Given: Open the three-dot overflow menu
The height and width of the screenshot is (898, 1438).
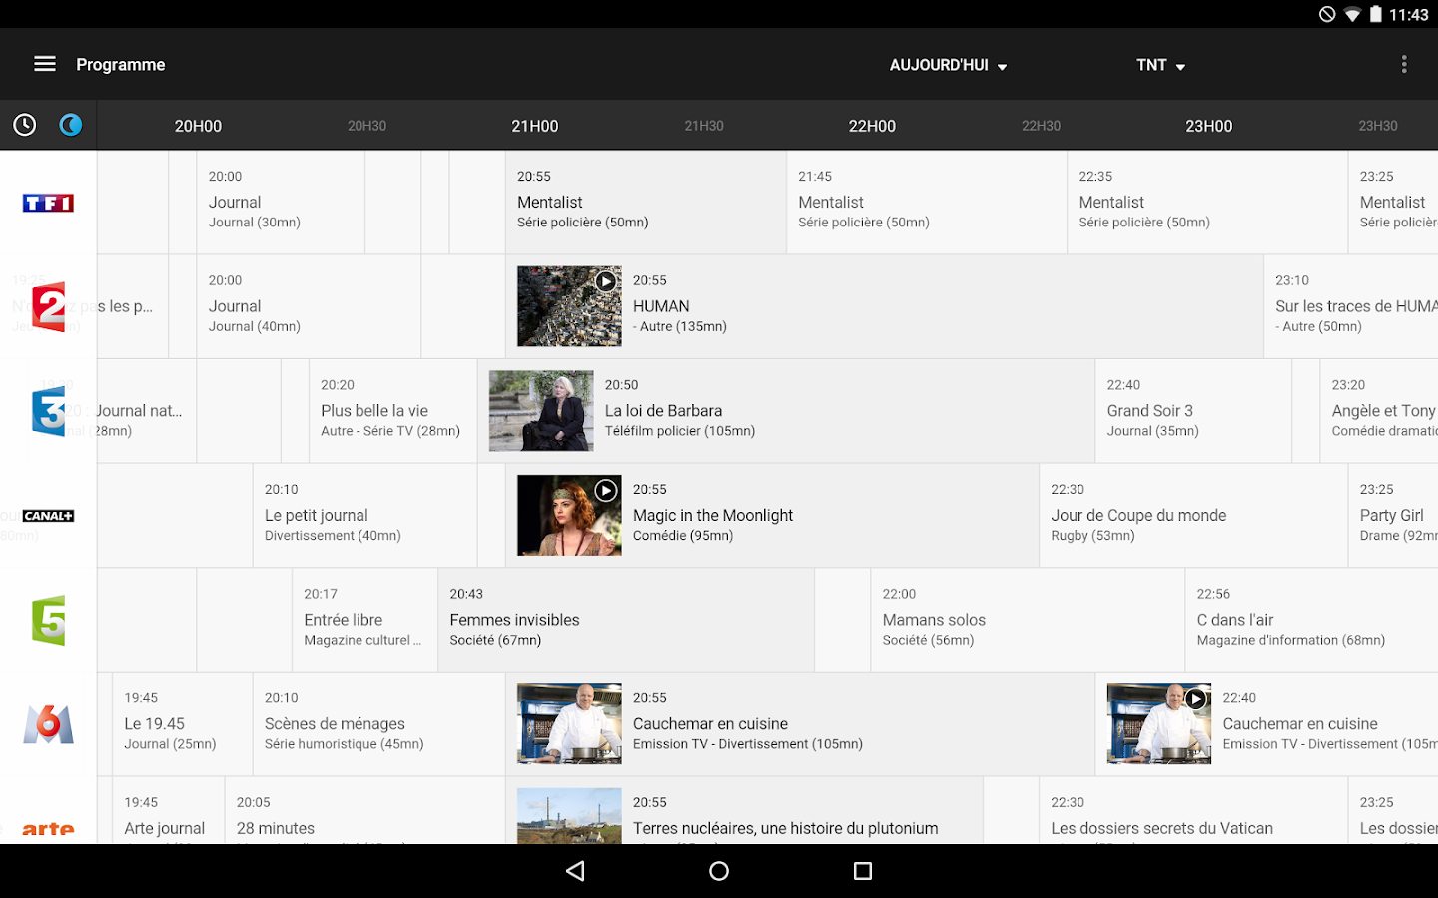Looking at the screenshot, I should pyautogui.click(x=1404, y=64).
